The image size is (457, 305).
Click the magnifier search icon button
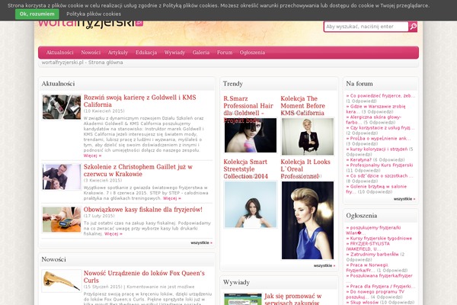pos(413,27)
